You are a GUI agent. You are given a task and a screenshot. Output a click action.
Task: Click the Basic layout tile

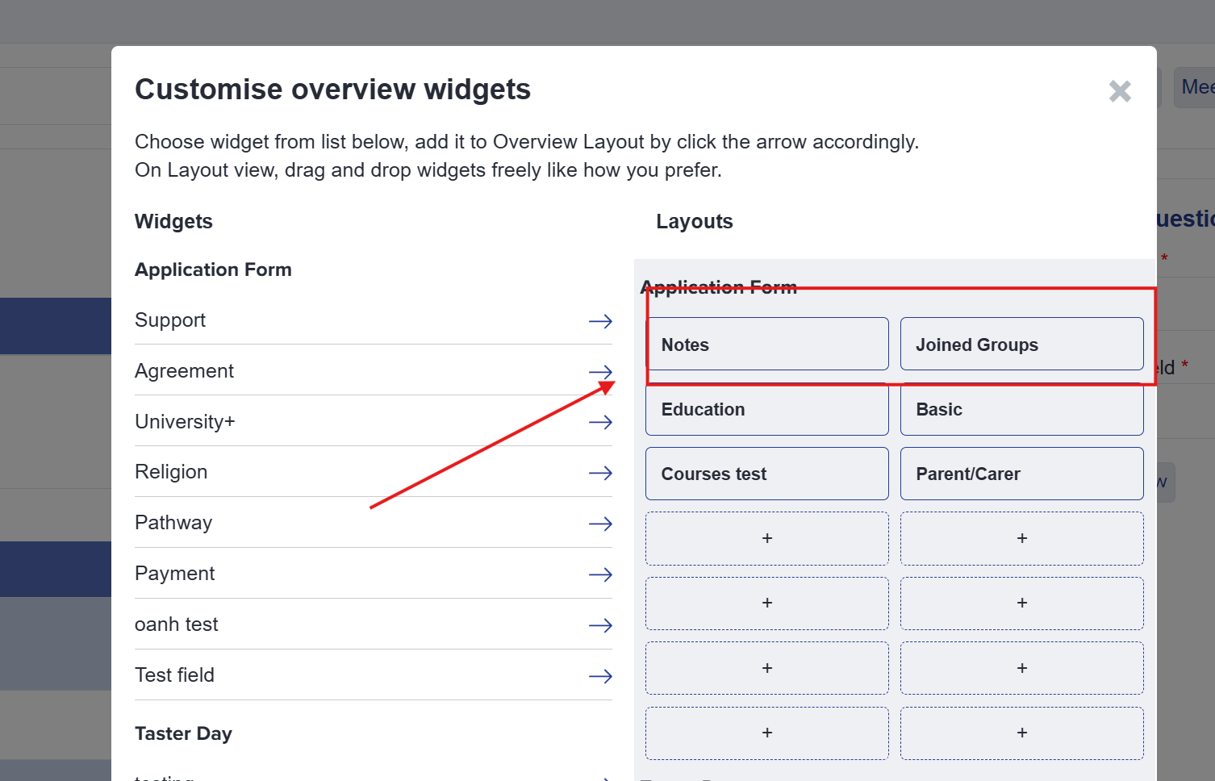1021,410
